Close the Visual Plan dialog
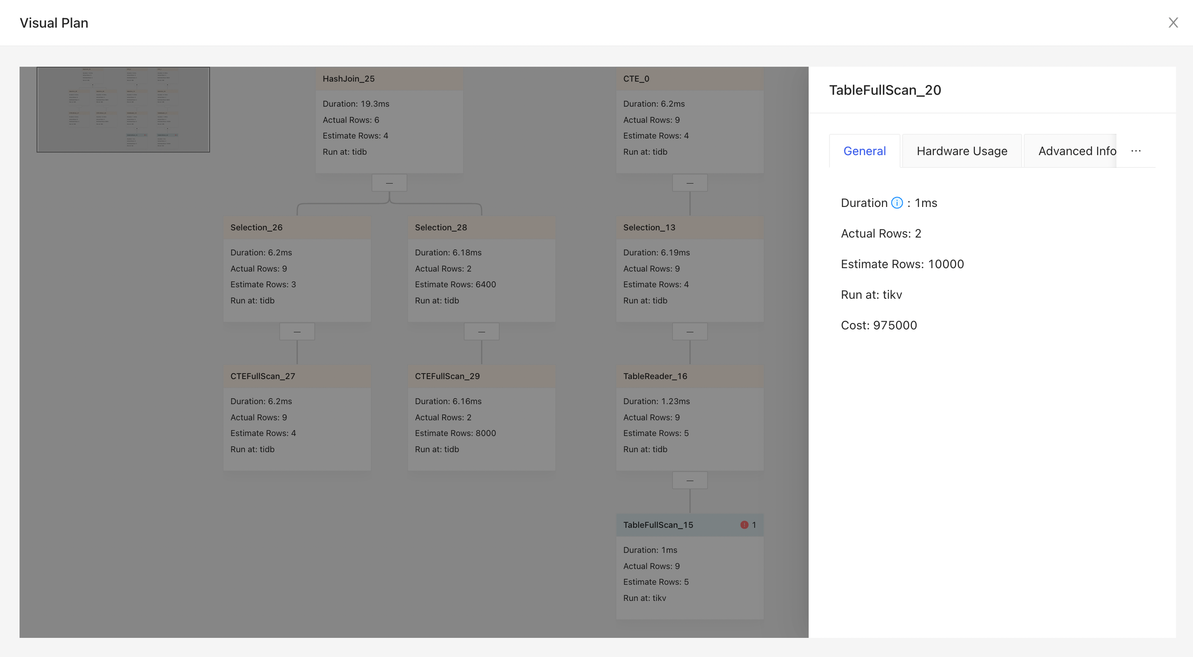1193x657 pixels. [1173, 23]
